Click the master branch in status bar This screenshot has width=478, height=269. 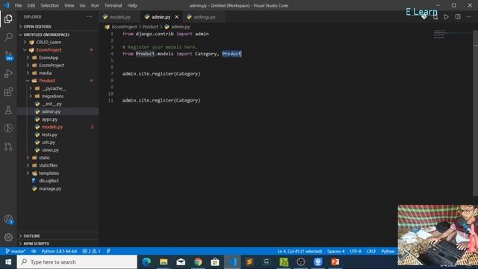coord(16,251)
